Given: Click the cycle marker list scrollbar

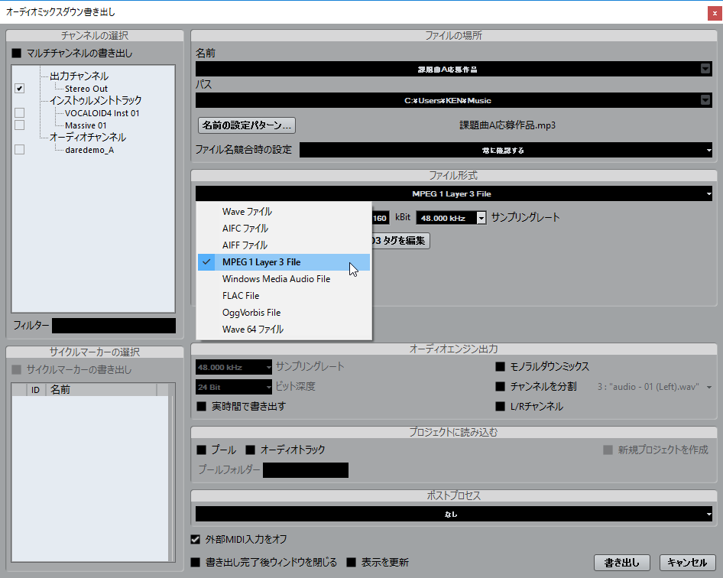Looking at the screenshot, I should [172, 472].
